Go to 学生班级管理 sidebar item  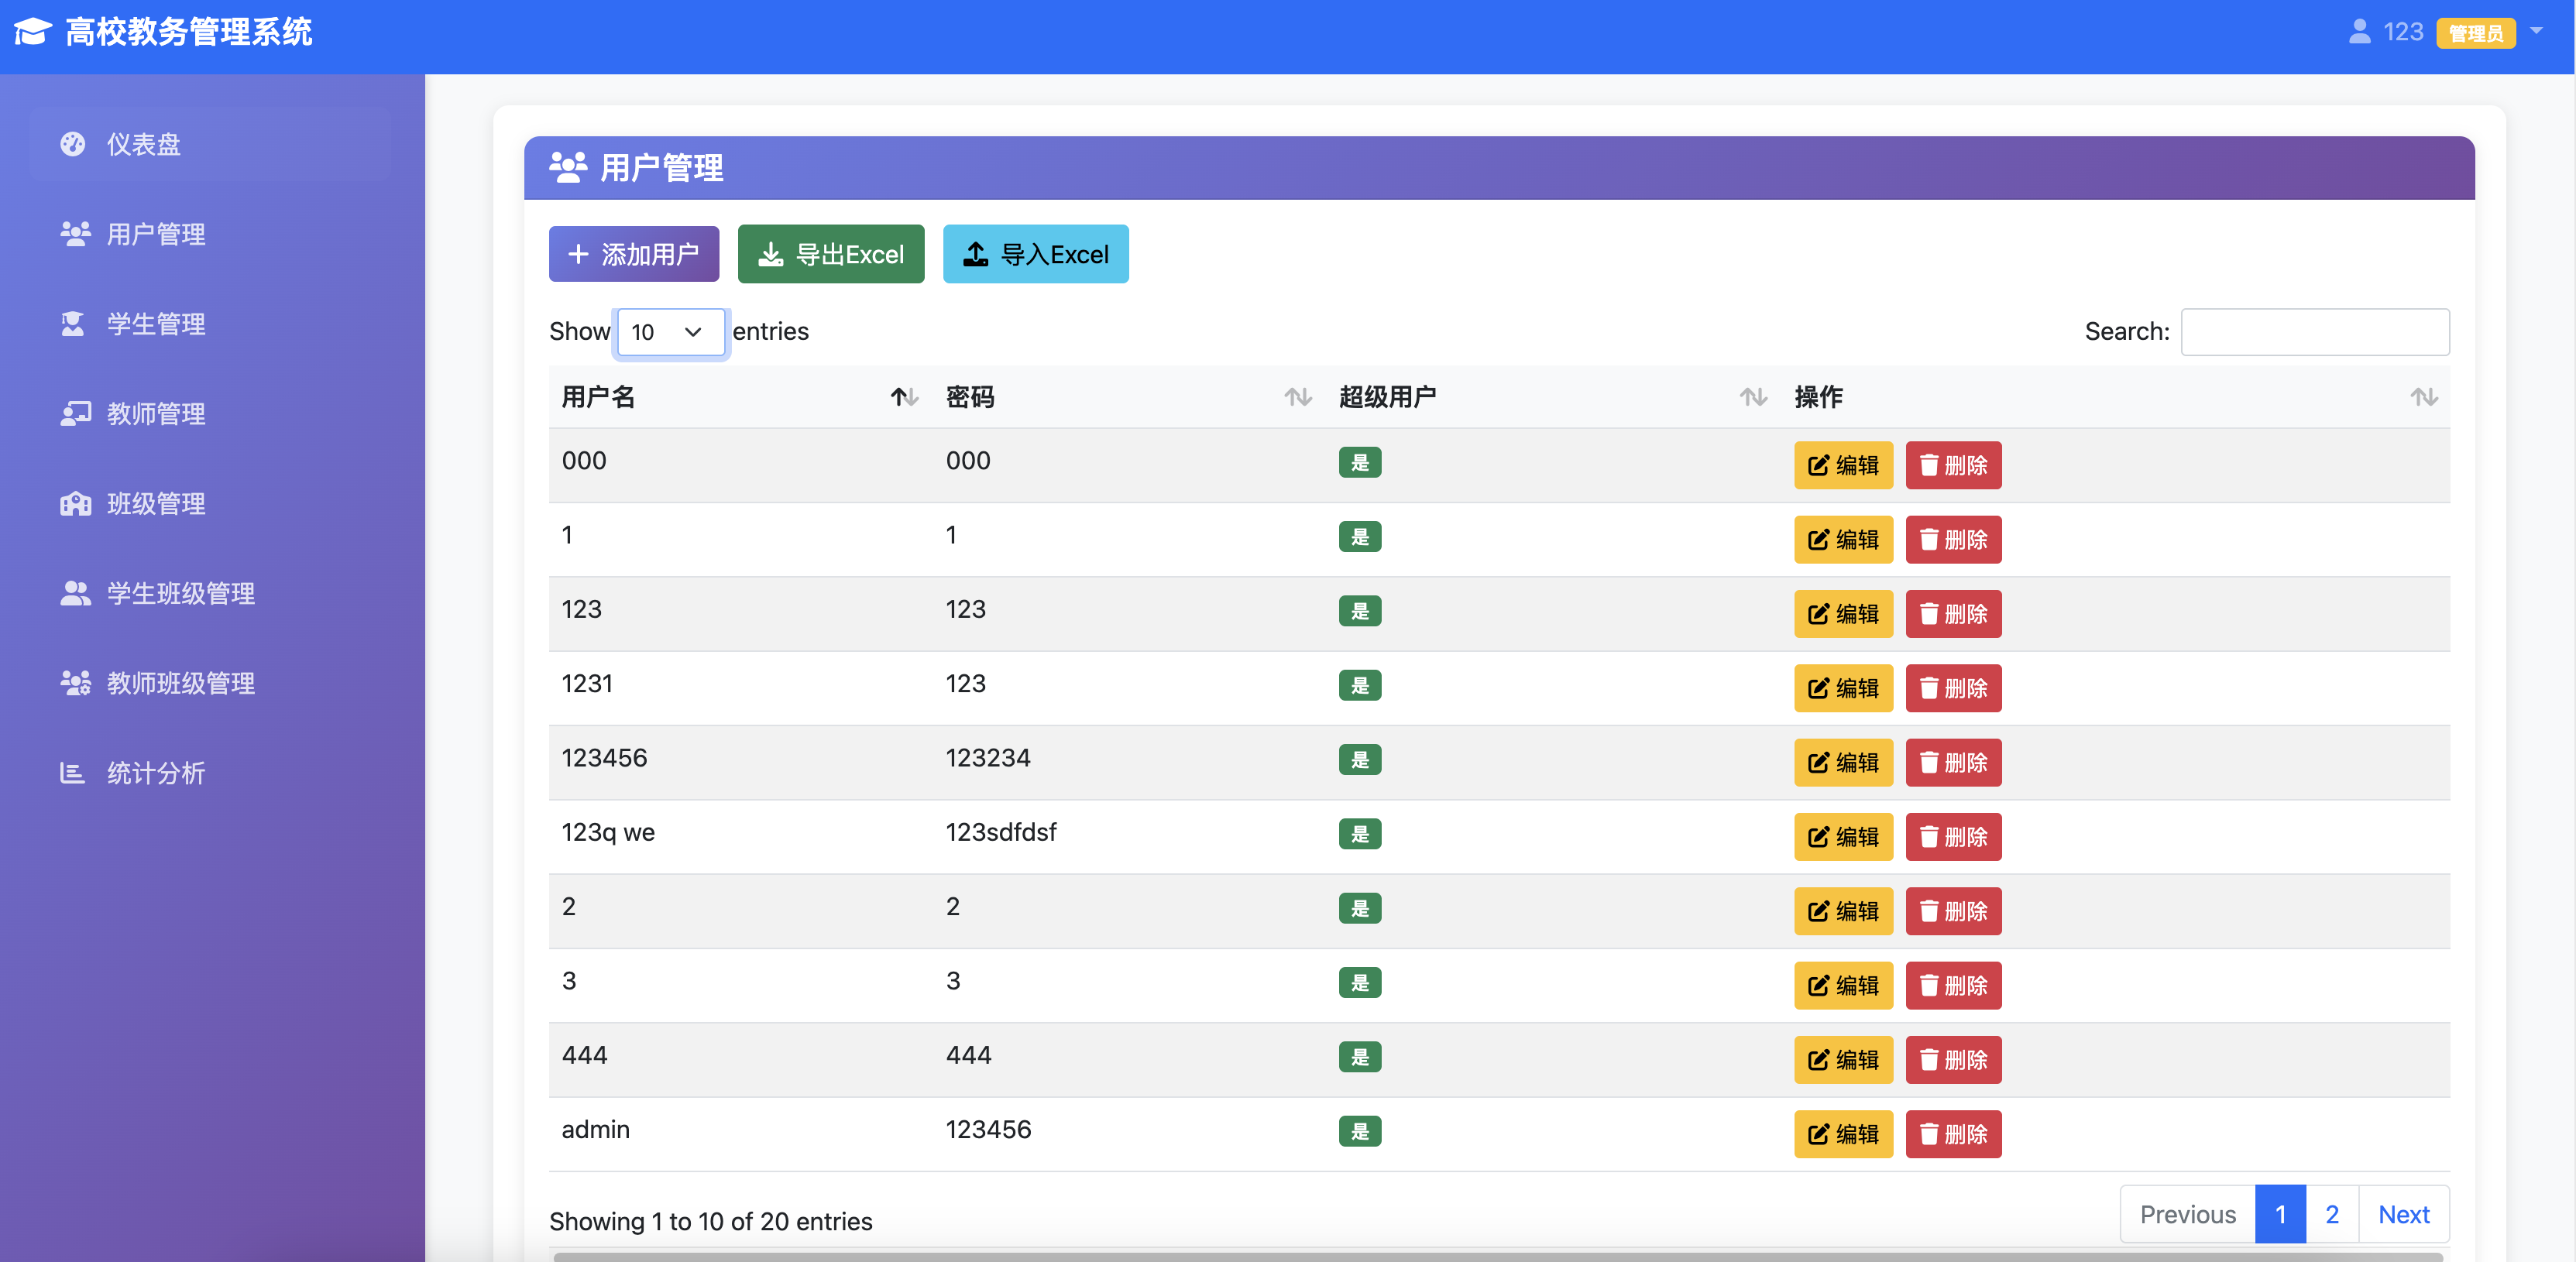click(180, 594)
